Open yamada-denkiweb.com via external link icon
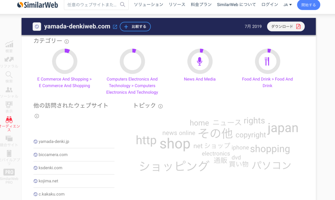This screenshot has width=335, height=200. 115,27
